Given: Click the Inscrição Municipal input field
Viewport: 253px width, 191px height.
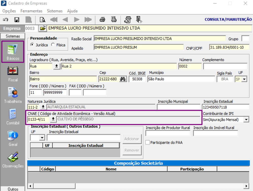Looking at the screenshot, I should pyautogui.click(x=178, y=107).
